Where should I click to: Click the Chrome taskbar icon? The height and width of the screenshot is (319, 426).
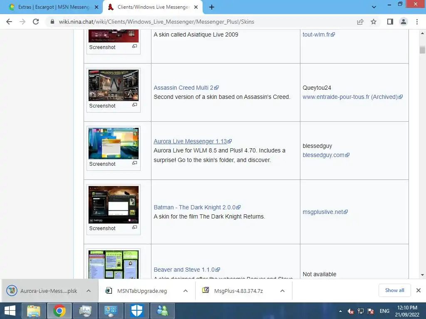[59, 311]
